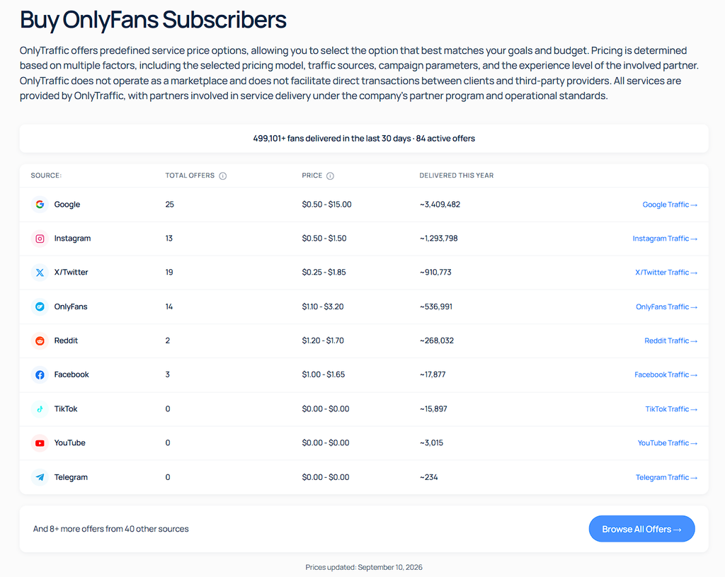Click Google total offers count 25
Screen dimensions: 725x577
pos(170,205)
